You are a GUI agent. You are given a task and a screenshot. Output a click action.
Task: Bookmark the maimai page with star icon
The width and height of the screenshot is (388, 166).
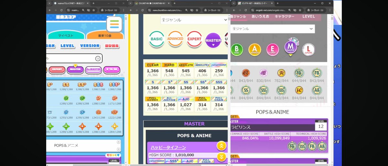93,10
